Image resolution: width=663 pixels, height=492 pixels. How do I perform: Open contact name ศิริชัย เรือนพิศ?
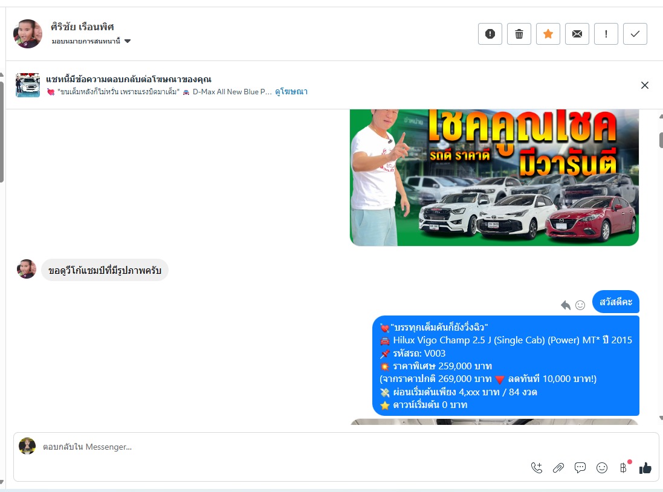point(82,27)
